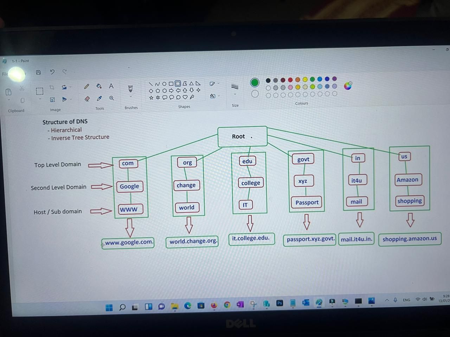Expand the Brushes dropdown arrow
450x337 pixels.
tap(131, 97)
